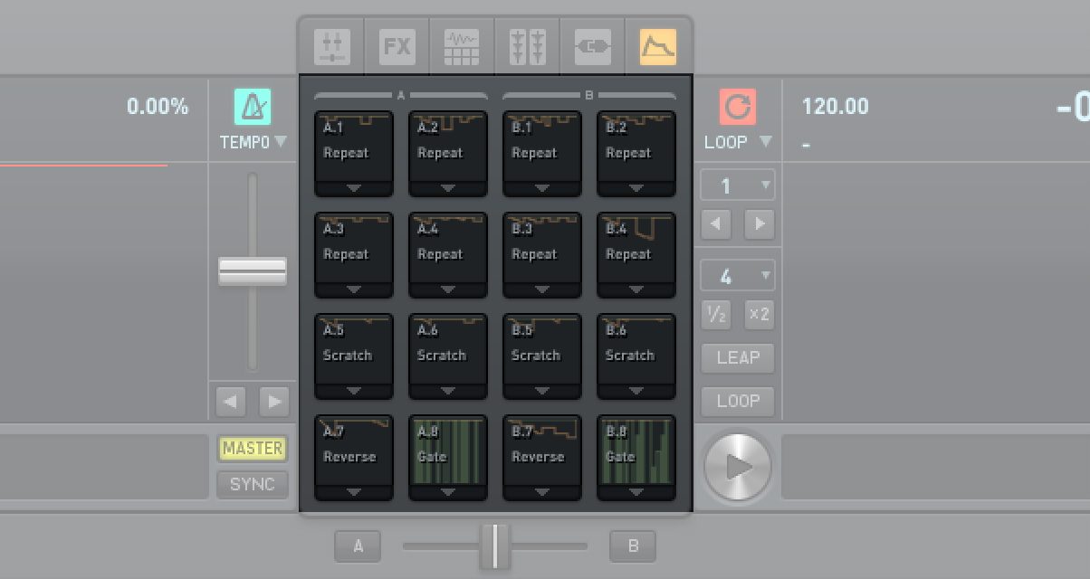Expand the A.2 pad dropdown arrow
Screen dimensions: 1090x579
pos(448,189)
